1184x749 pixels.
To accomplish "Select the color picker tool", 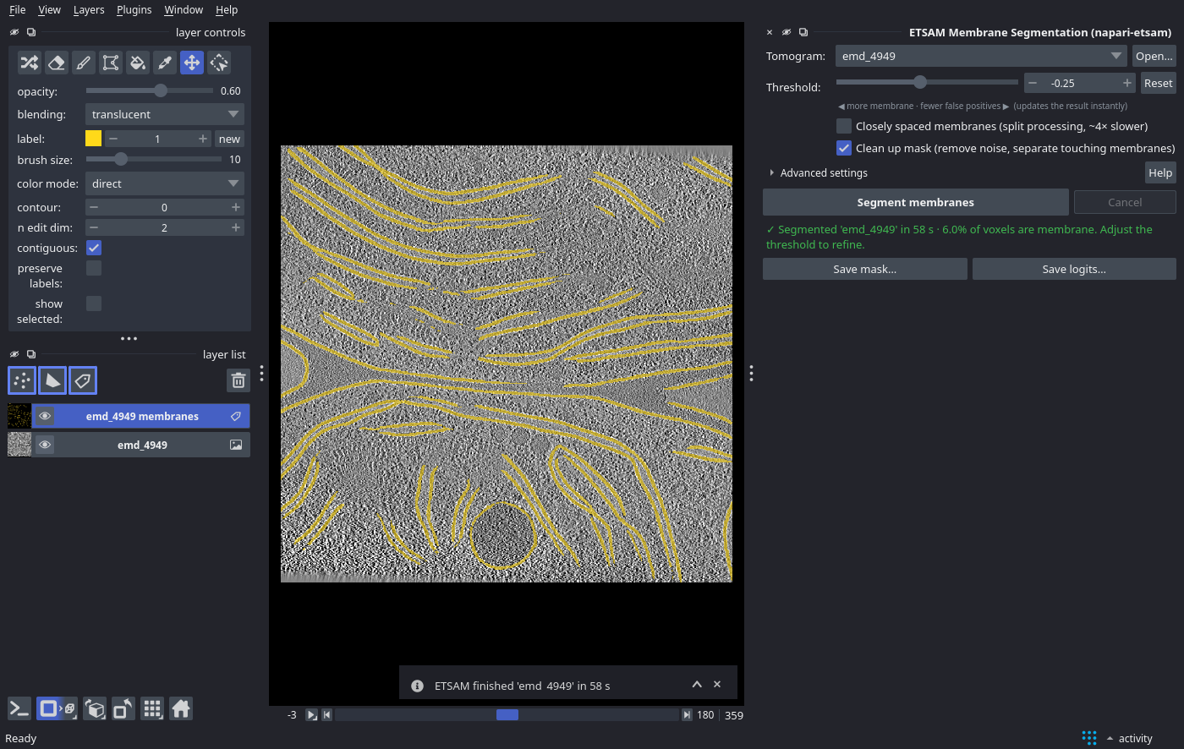I will click(x=165, y=63).
